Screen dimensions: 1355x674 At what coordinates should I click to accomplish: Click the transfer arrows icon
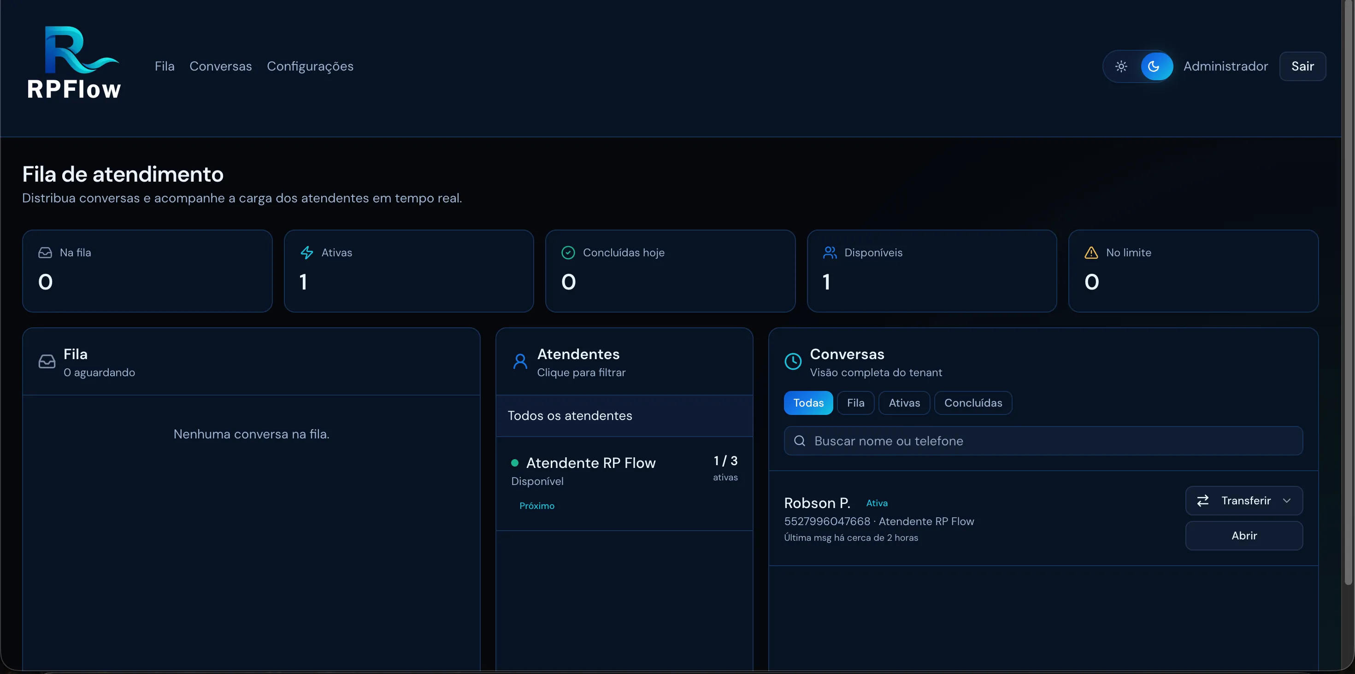click(x=1202, y=500)
